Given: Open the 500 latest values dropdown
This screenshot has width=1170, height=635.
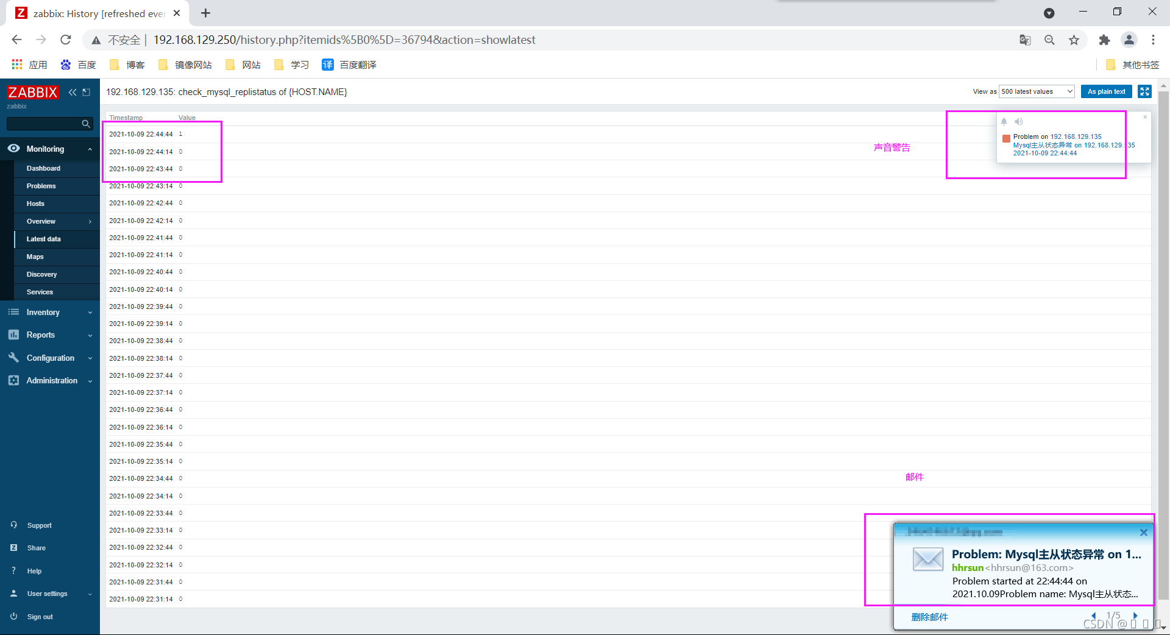Looking at the screenshot, I should click(1037, 91).
